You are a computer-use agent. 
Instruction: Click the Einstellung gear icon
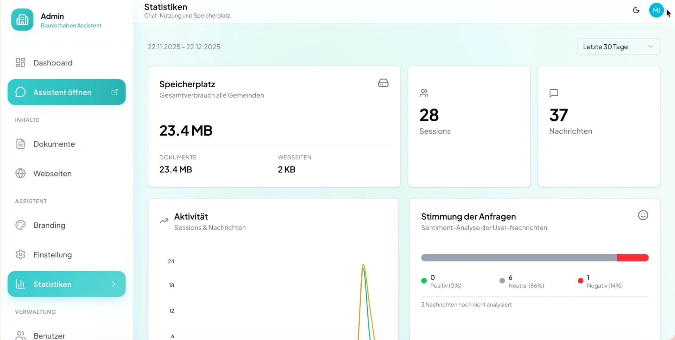click(20, 255)
